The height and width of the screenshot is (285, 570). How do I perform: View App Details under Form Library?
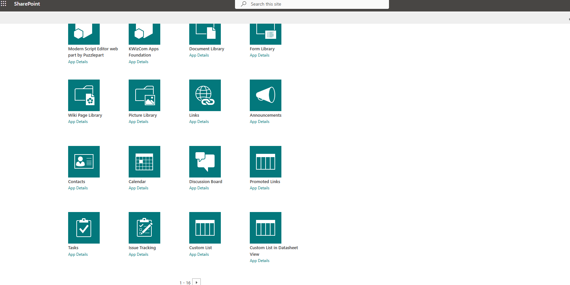tap(259, 56)
